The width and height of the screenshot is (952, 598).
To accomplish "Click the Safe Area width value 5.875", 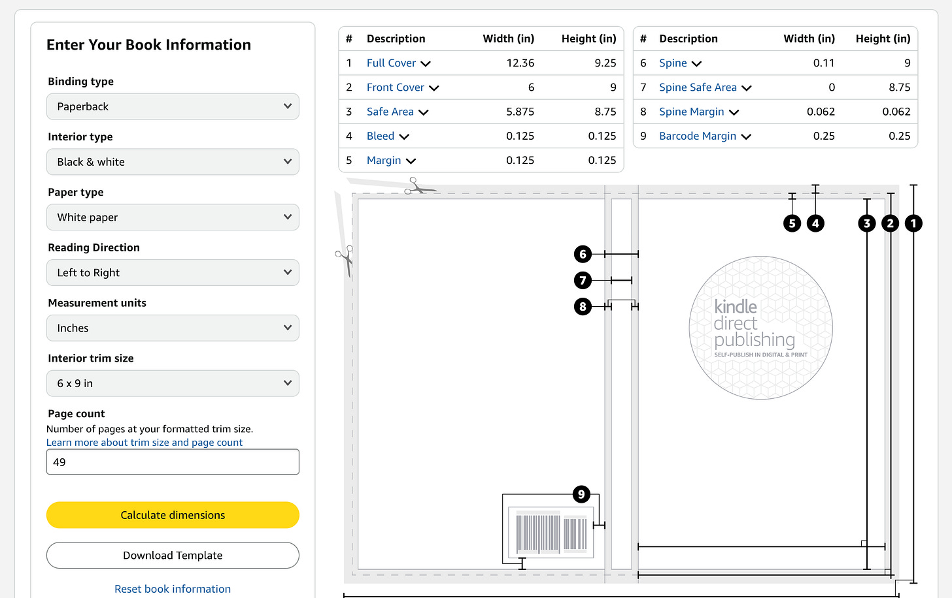I will tap(520, 112).
